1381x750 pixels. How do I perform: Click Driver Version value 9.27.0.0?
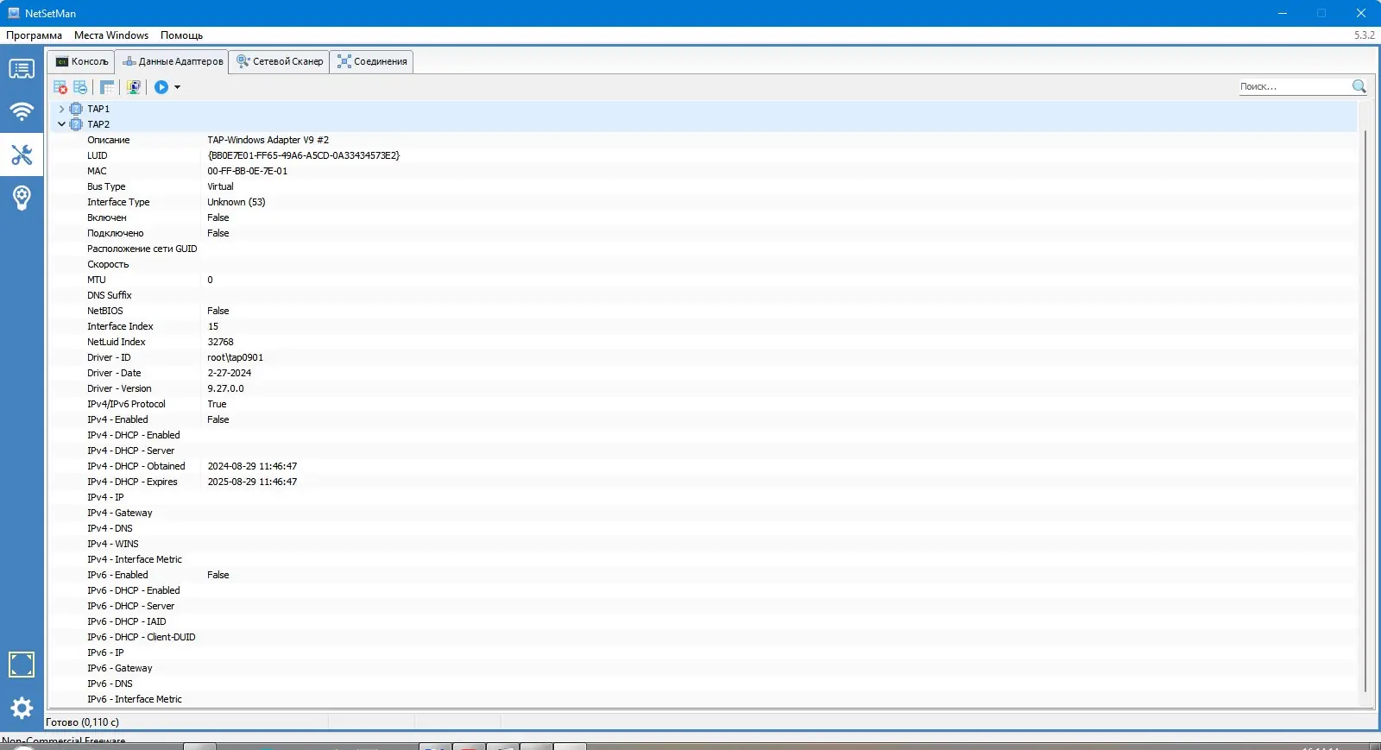pyautogui.click(x=226, y=388)
